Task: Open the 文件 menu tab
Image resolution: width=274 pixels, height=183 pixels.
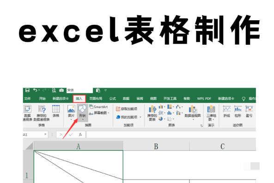Action: click(x=27, y=99)
